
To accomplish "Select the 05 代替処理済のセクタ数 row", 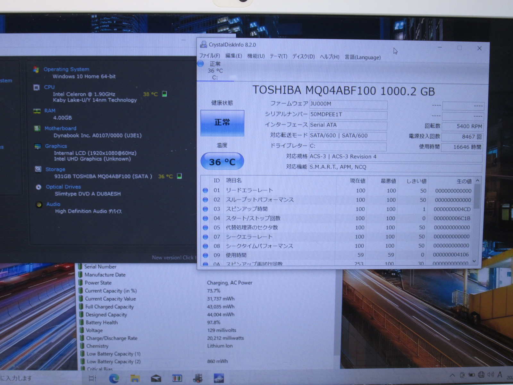I will point(252,227).
